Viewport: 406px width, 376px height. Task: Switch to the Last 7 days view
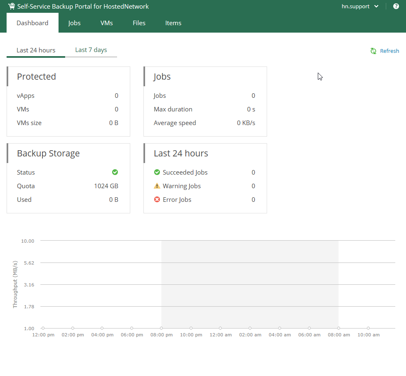point(91,50)
